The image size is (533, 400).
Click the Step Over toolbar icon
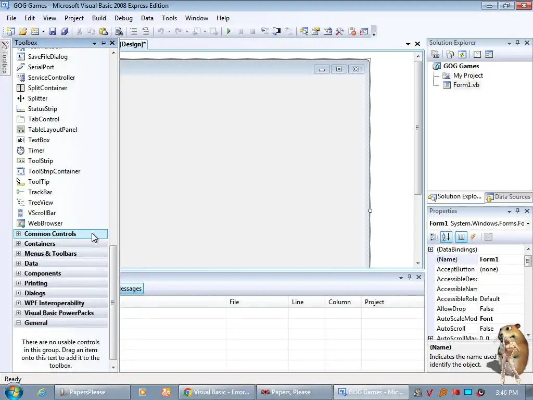tap(277, 31)
